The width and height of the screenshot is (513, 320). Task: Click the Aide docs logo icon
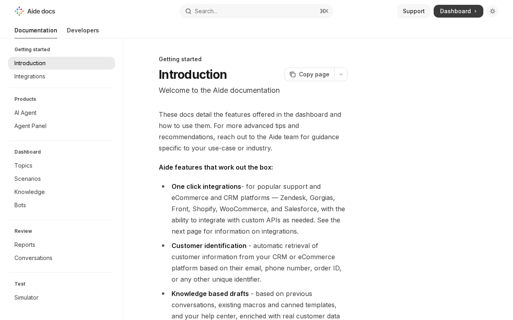[x=19, y=11]
